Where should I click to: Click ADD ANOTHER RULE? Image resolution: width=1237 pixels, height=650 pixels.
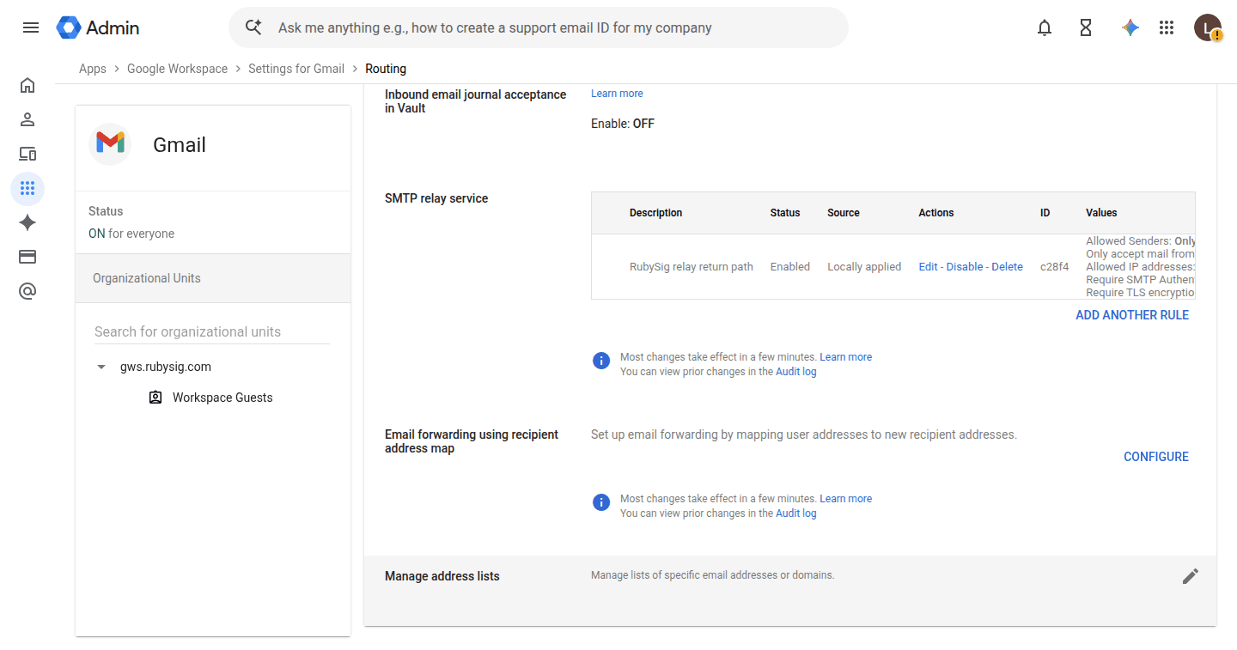[x=1132, y=315]
